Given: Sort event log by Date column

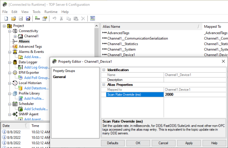Looking at the screenshot, I should click(15, 126).
